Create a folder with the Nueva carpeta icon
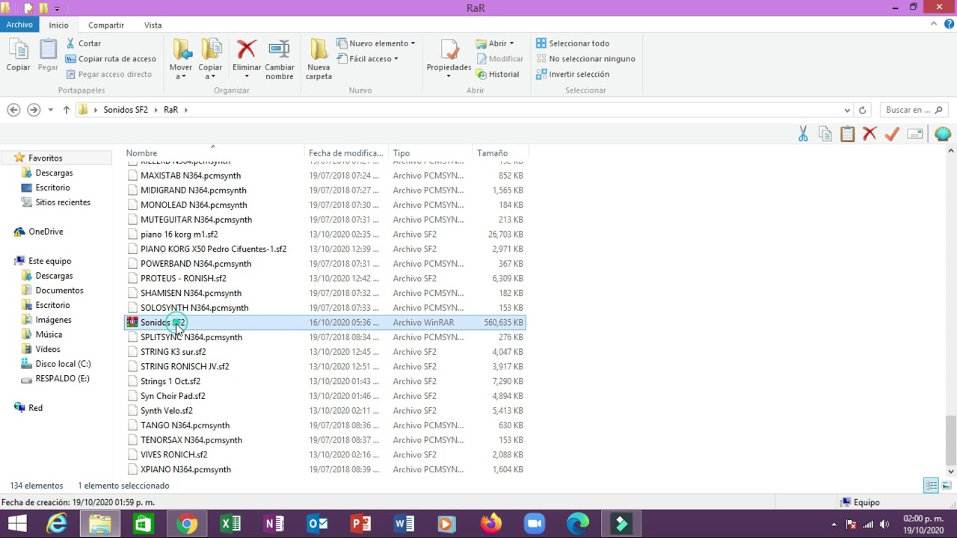The height and width of the screenshot is (538, 957). [319, 51]
